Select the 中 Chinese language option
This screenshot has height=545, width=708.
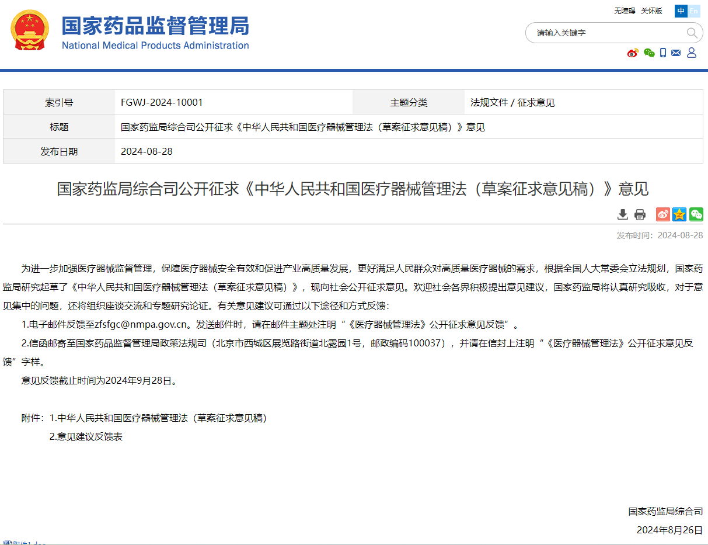point(681,11)
